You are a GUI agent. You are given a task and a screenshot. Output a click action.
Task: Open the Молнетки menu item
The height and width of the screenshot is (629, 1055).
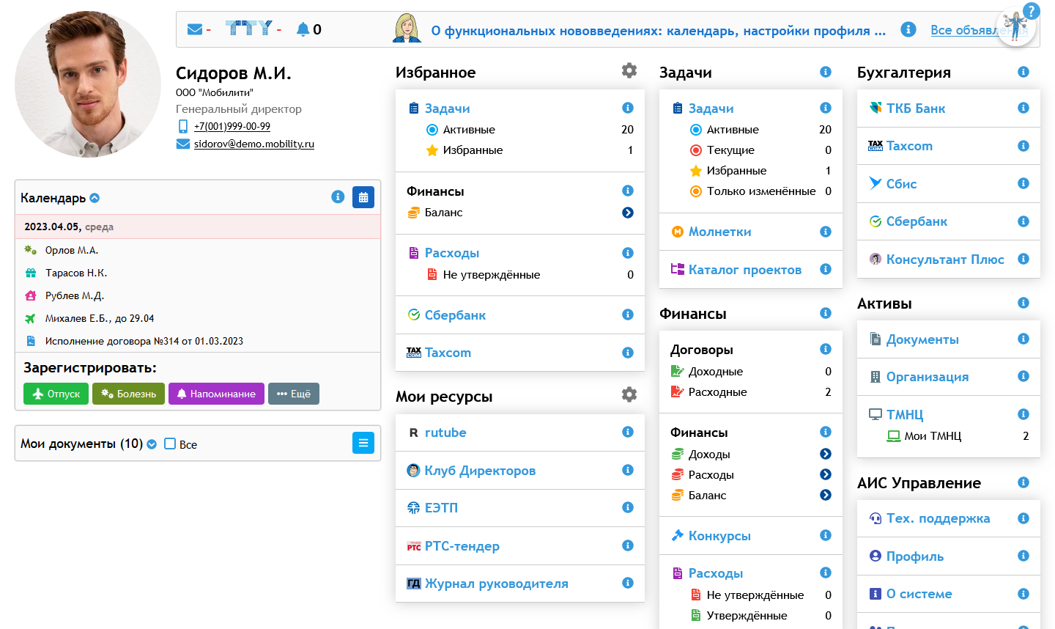719,232
